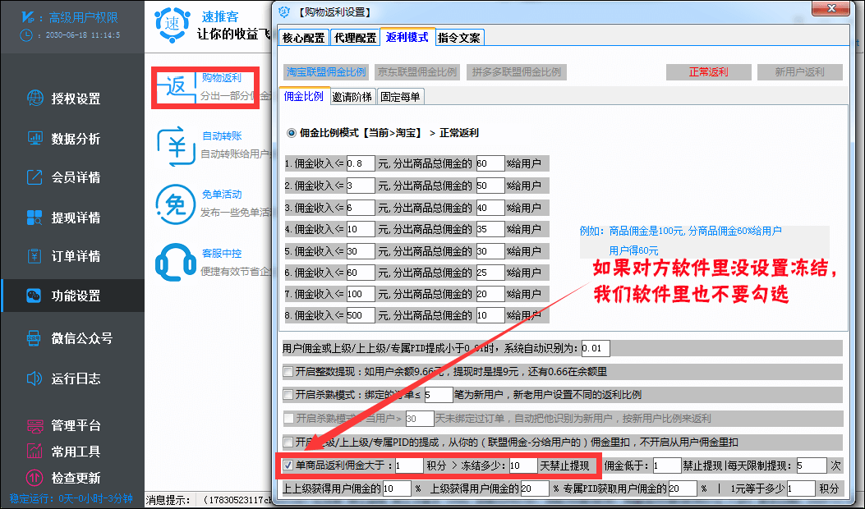Click the 免单活动 round icon

click(176, 204)
